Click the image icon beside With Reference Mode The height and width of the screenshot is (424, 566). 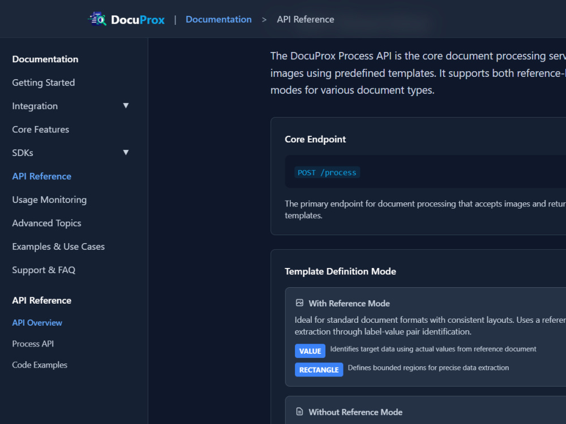[299, 303]
